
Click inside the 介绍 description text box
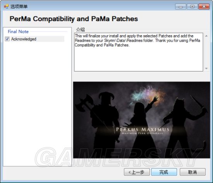(x=139, y=52)
